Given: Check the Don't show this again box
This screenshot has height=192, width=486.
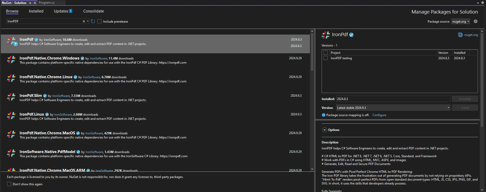Looking at the screenshot, I should click(x=9, y=184).
